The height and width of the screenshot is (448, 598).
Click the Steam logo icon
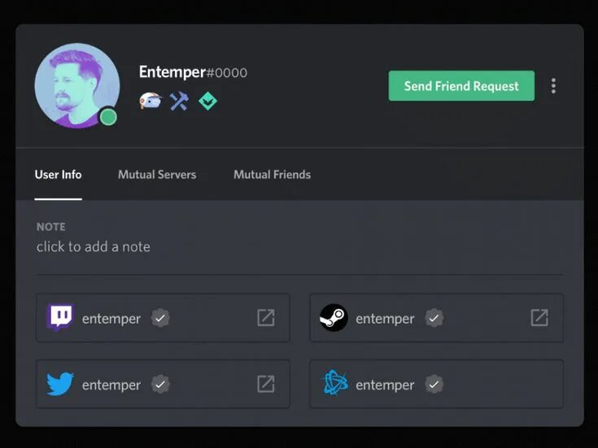(334, 318)
